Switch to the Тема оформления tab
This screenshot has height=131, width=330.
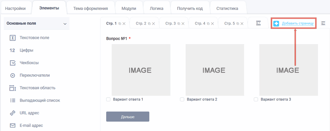[x=90, y=9]
